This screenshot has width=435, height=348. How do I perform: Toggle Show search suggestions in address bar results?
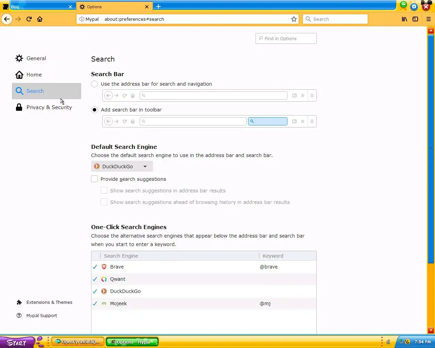104,190
